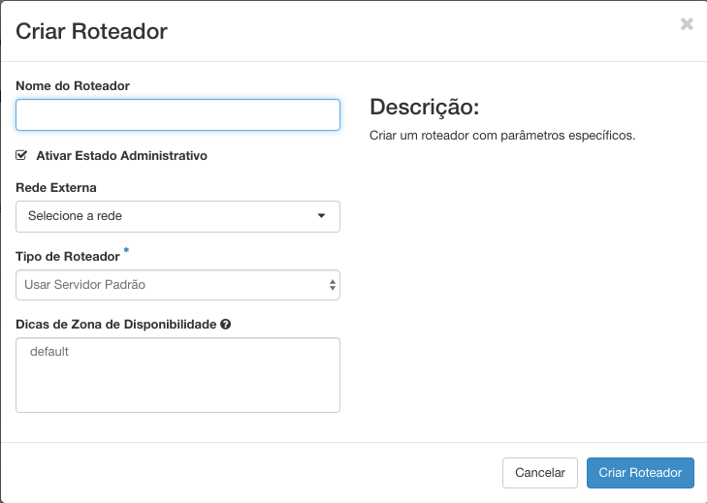Select the default availability zone option
This screenshot has width=707, height=503.
[49, 352]
